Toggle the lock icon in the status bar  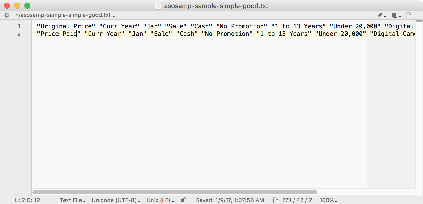(x=183, y=200)
